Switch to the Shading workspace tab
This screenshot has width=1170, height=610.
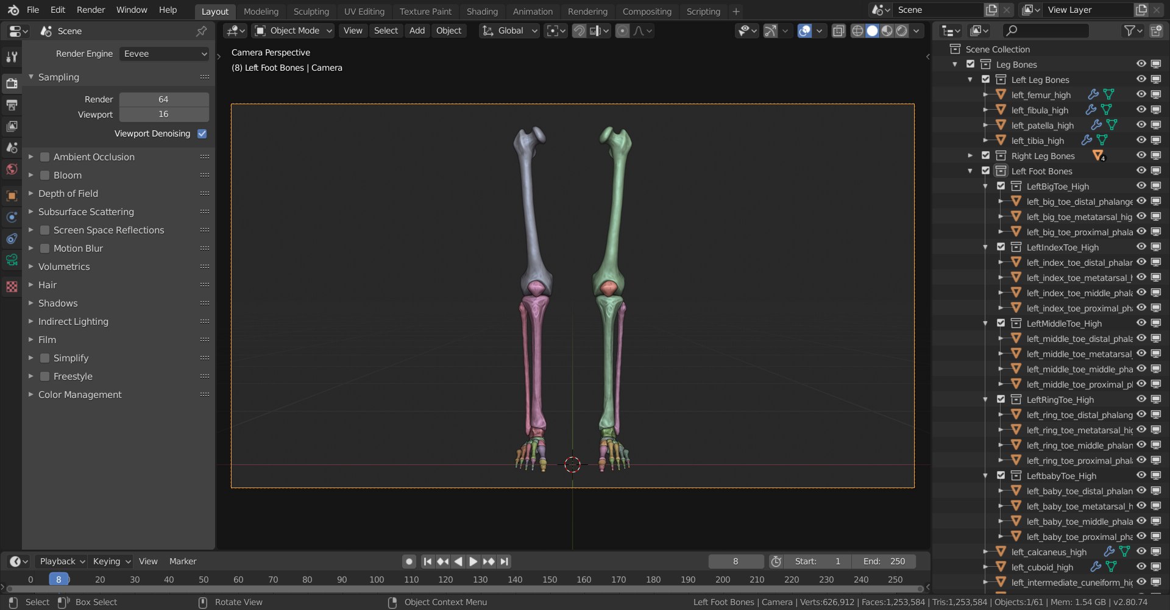click(482, 11)
